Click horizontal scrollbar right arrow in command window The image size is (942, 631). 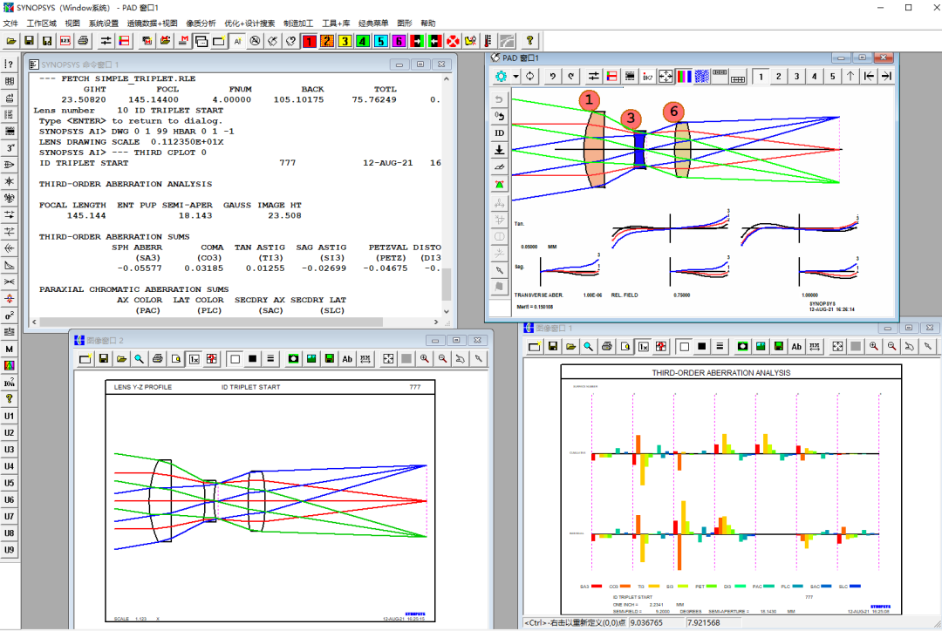click(436, 322)
